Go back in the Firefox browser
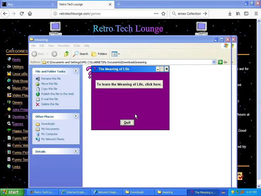The width and height of the screenshot is (261, 196). tap(5, 14)
